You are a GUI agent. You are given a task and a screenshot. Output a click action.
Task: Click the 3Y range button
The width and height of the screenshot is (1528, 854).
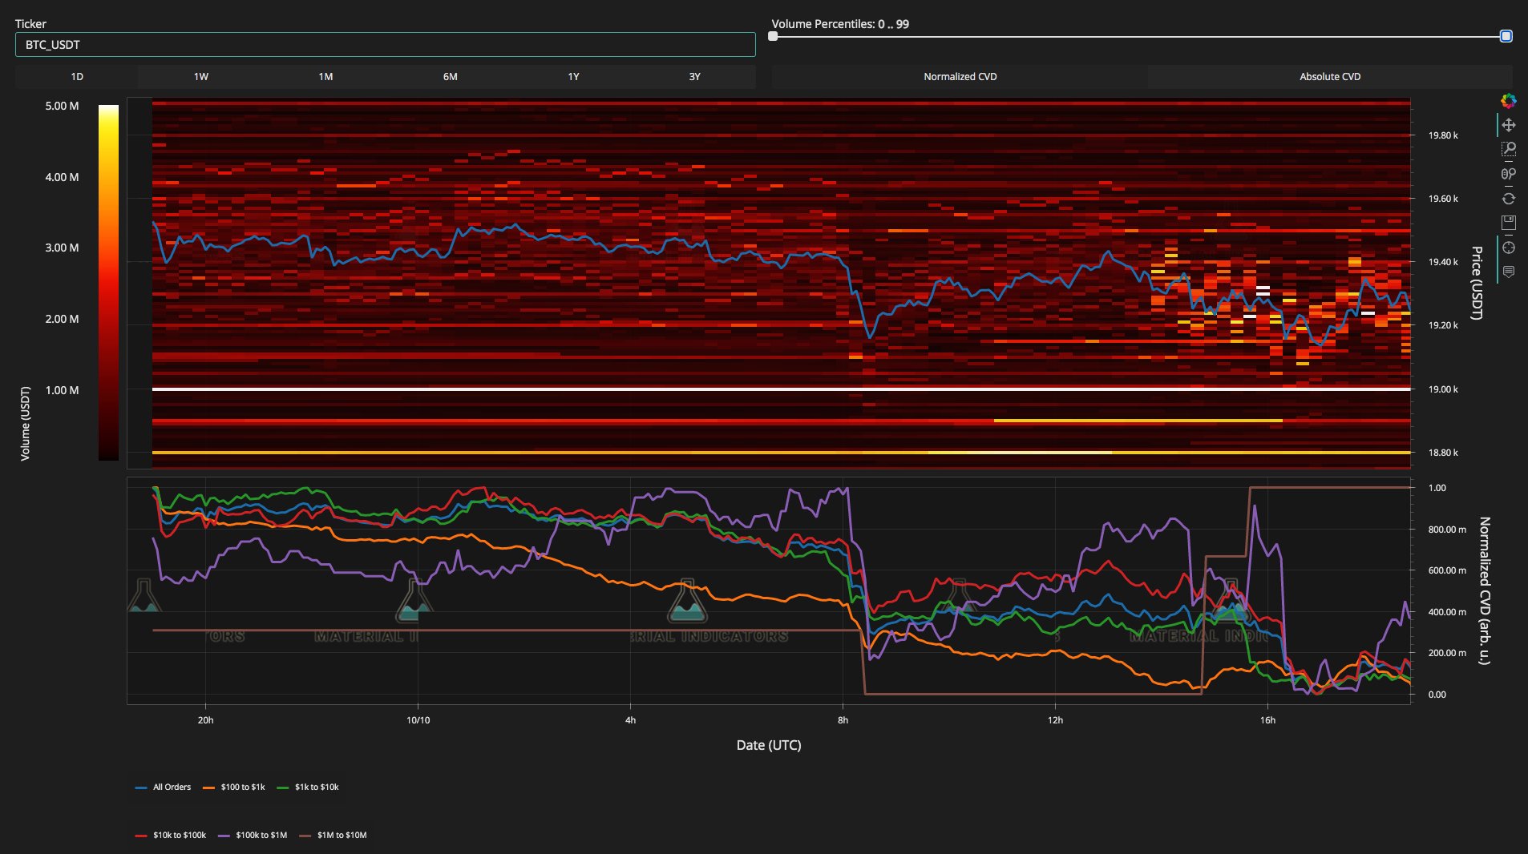pyautogui.click(x=694, y=77)
